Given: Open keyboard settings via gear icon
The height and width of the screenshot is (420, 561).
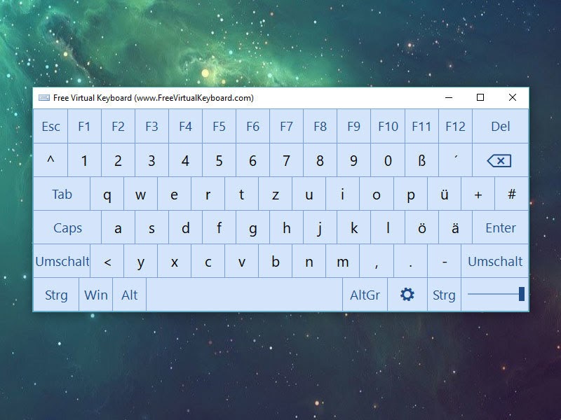Looking at the screenshot, I should pos(407,295).
